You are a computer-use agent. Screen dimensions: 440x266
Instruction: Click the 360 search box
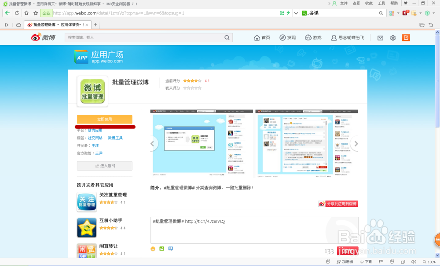(342, 13)
